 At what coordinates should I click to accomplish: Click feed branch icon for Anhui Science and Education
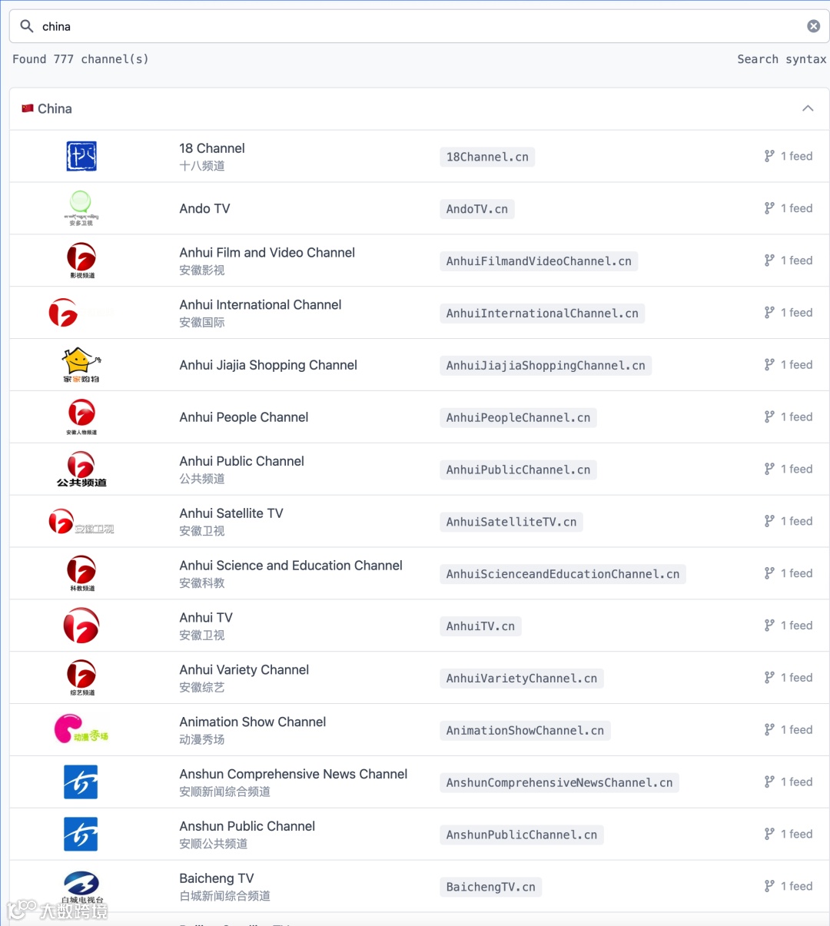(769, 573)
